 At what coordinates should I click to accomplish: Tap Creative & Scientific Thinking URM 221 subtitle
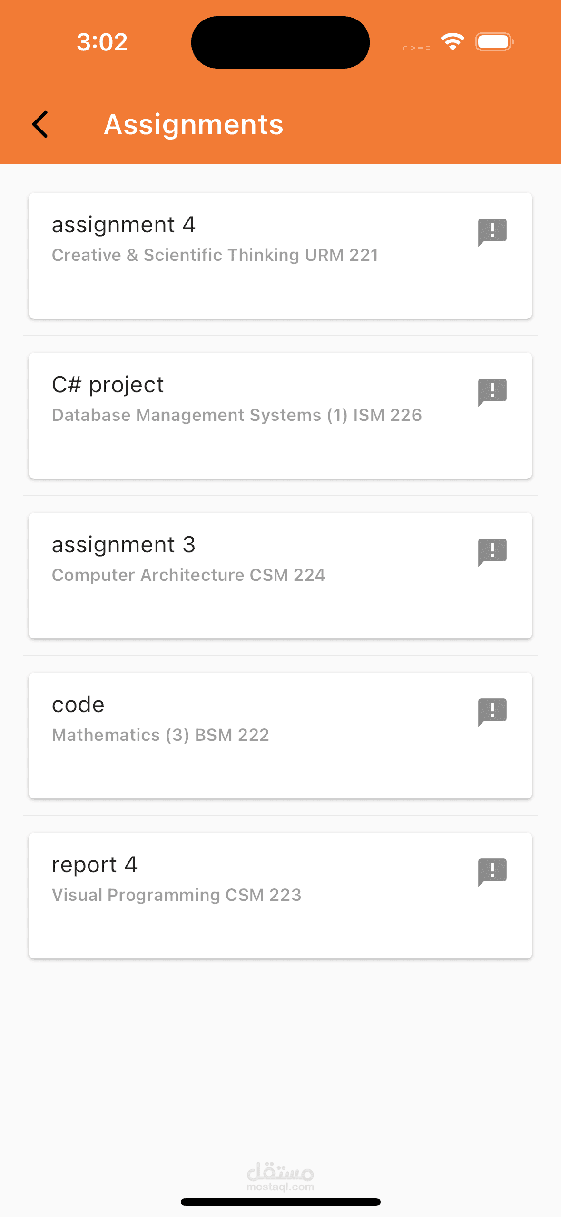pos(215,255)
